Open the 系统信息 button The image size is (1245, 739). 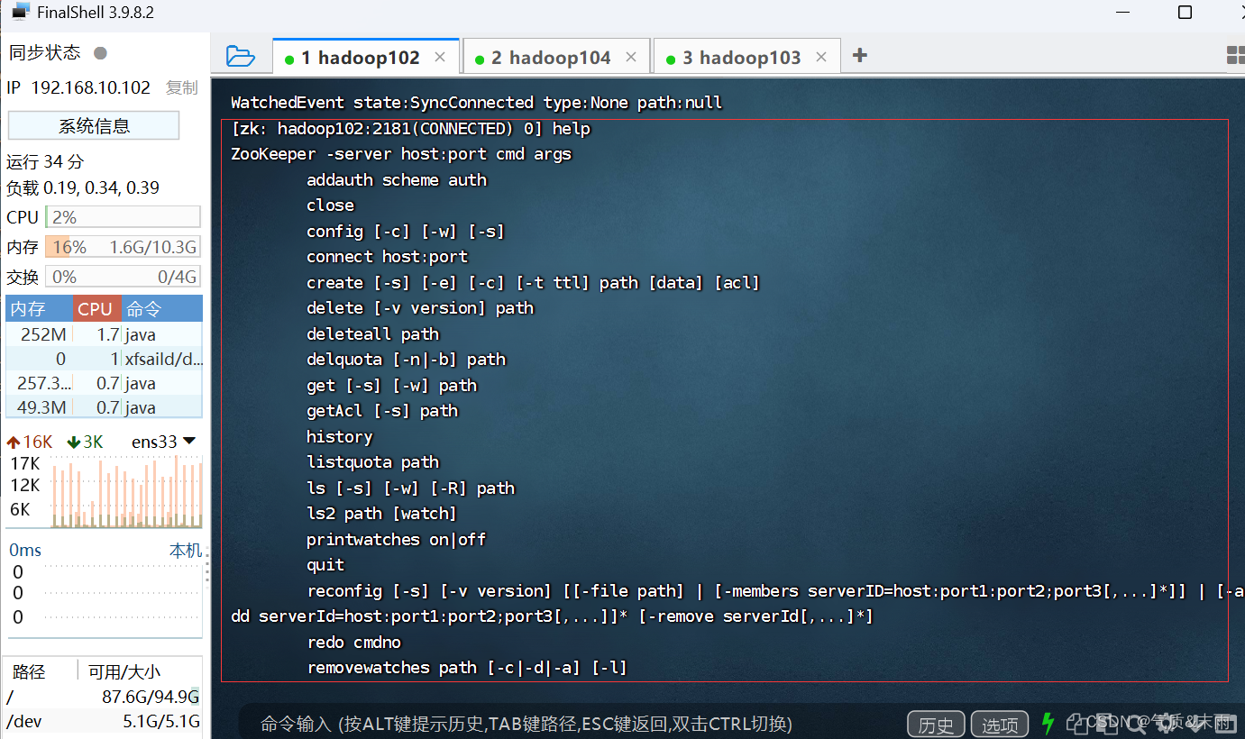(94, 126)
